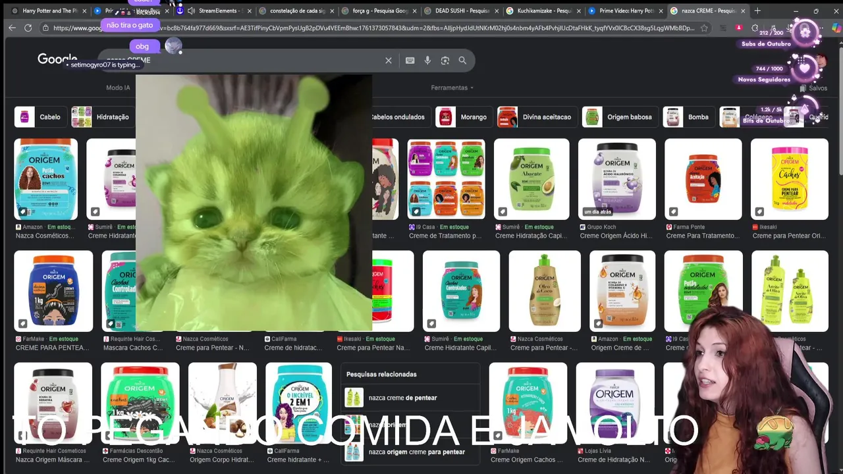Select related search nazca origem creme para pentear
The image size is (843, 474).
[411, 452]
